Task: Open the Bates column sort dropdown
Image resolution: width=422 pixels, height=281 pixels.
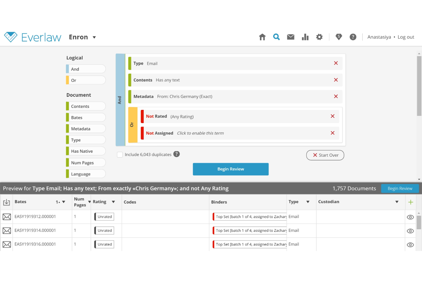Action: [64, 202]
